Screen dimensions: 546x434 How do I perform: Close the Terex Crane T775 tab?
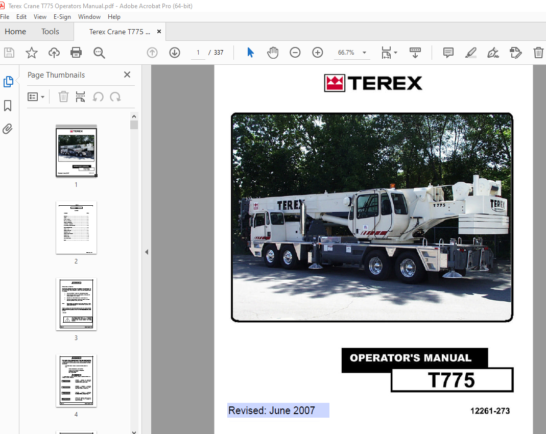(x=159, y=31)
